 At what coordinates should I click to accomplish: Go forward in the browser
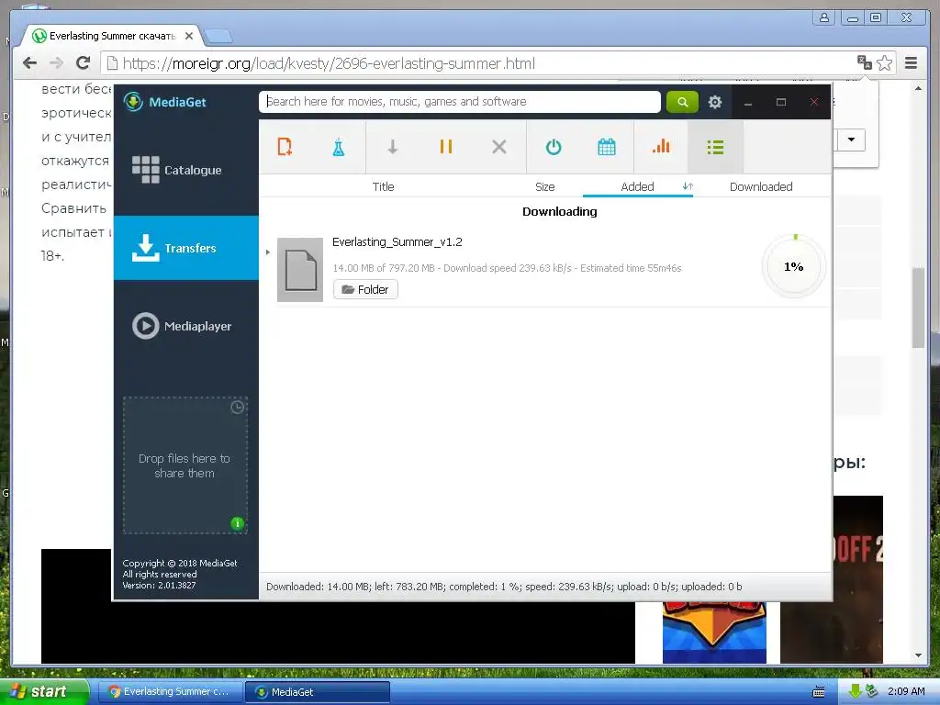(x=56, y=63)
